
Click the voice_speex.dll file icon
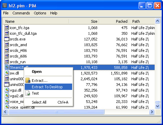(7, 107)
